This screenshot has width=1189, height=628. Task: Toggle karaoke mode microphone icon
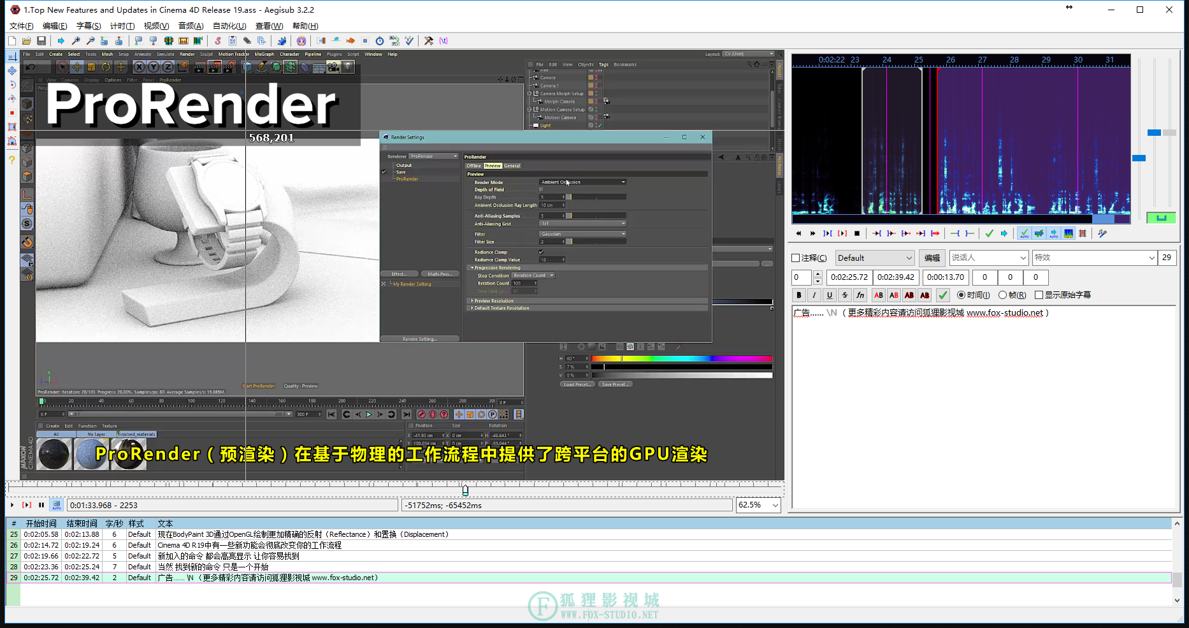[x=1102, y=233]
